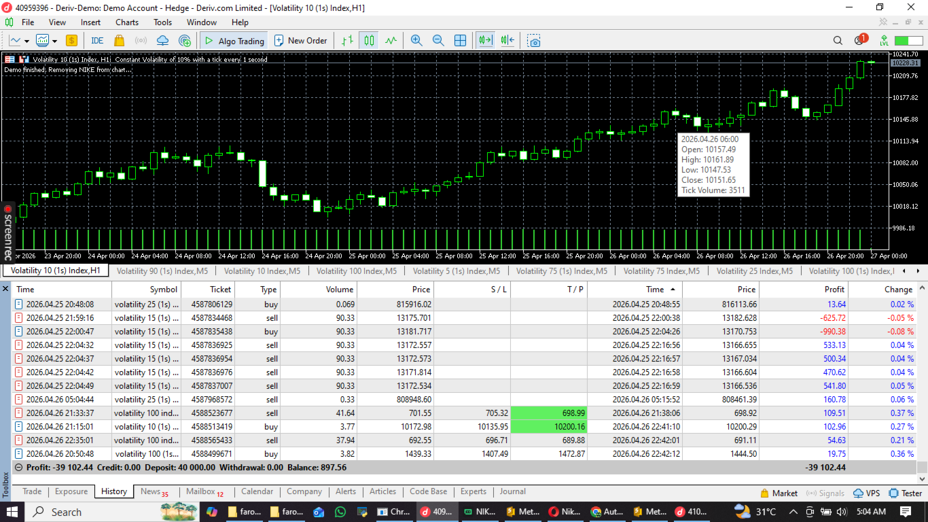Open the Volatility 75 (1s) Index,M5 chart tab
The height and width of the screenshot is (522, 928).
click(x=561, y=271)
